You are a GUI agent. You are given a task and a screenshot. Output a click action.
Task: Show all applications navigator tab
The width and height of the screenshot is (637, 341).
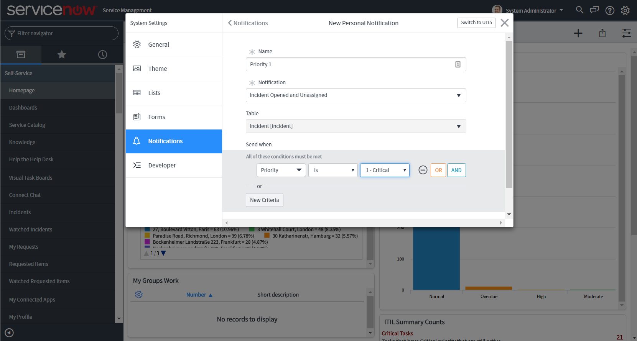(21, 54)
